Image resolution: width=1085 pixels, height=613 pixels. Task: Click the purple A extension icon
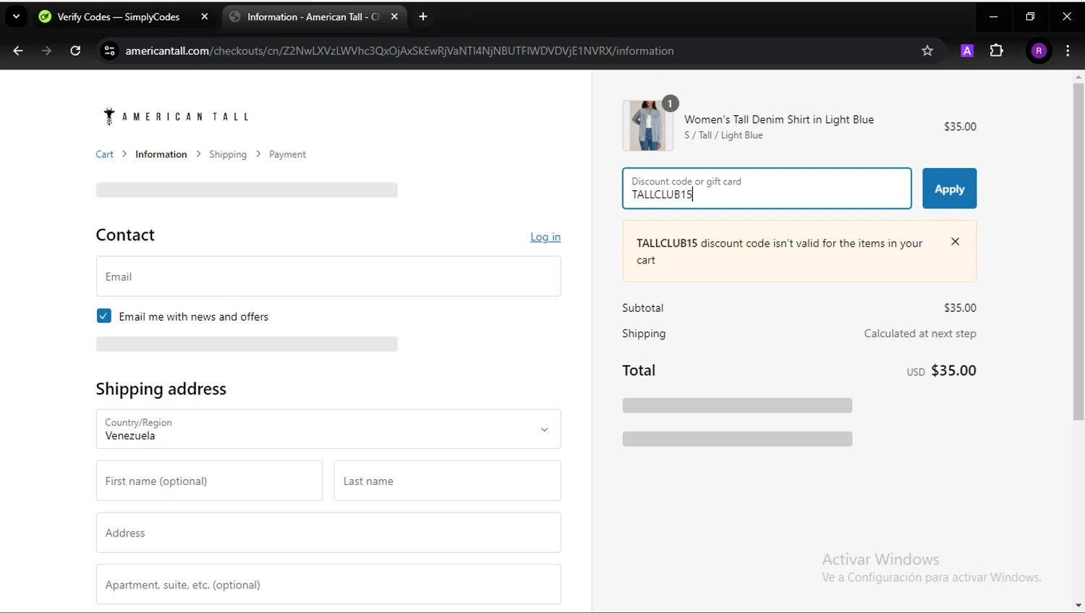967,51
